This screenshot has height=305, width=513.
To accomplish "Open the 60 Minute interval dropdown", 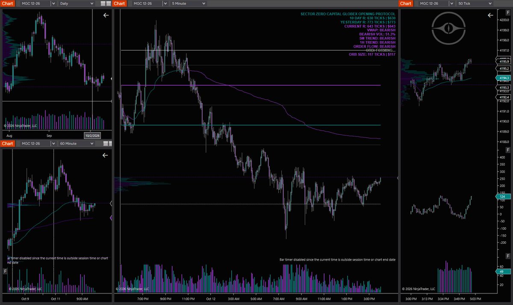I will 76,143.
